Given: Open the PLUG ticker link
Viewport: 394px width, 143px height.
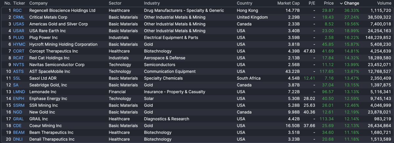Looking at the screenshot, I should click(18, 37).
